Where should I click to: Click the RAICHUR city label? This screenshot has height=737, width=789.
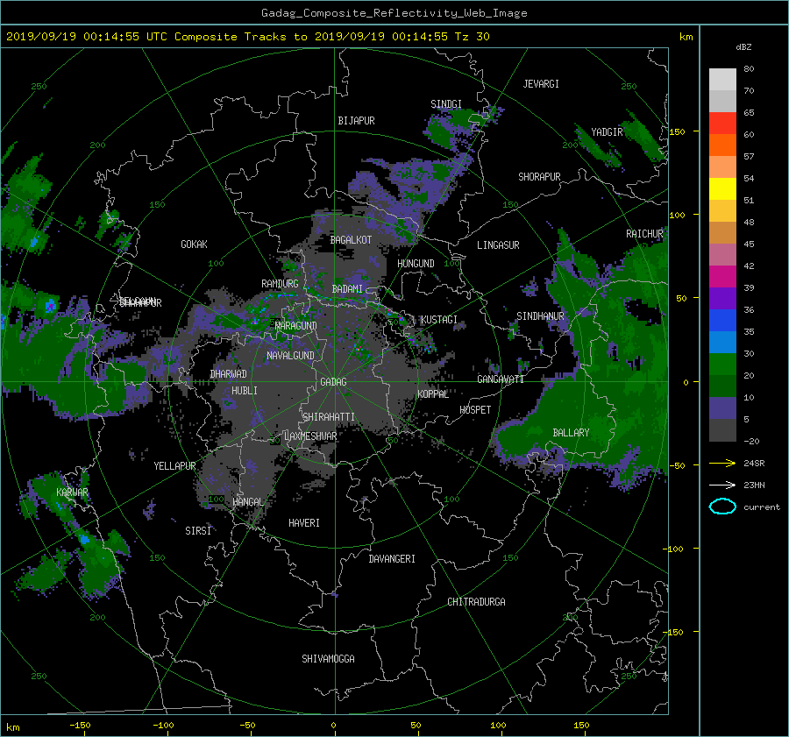pos(644,234)
